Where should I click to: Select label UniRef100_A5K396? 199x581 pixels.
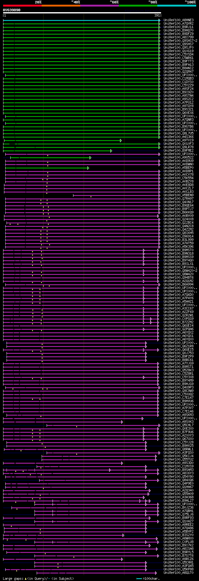(x=178, y=247)
